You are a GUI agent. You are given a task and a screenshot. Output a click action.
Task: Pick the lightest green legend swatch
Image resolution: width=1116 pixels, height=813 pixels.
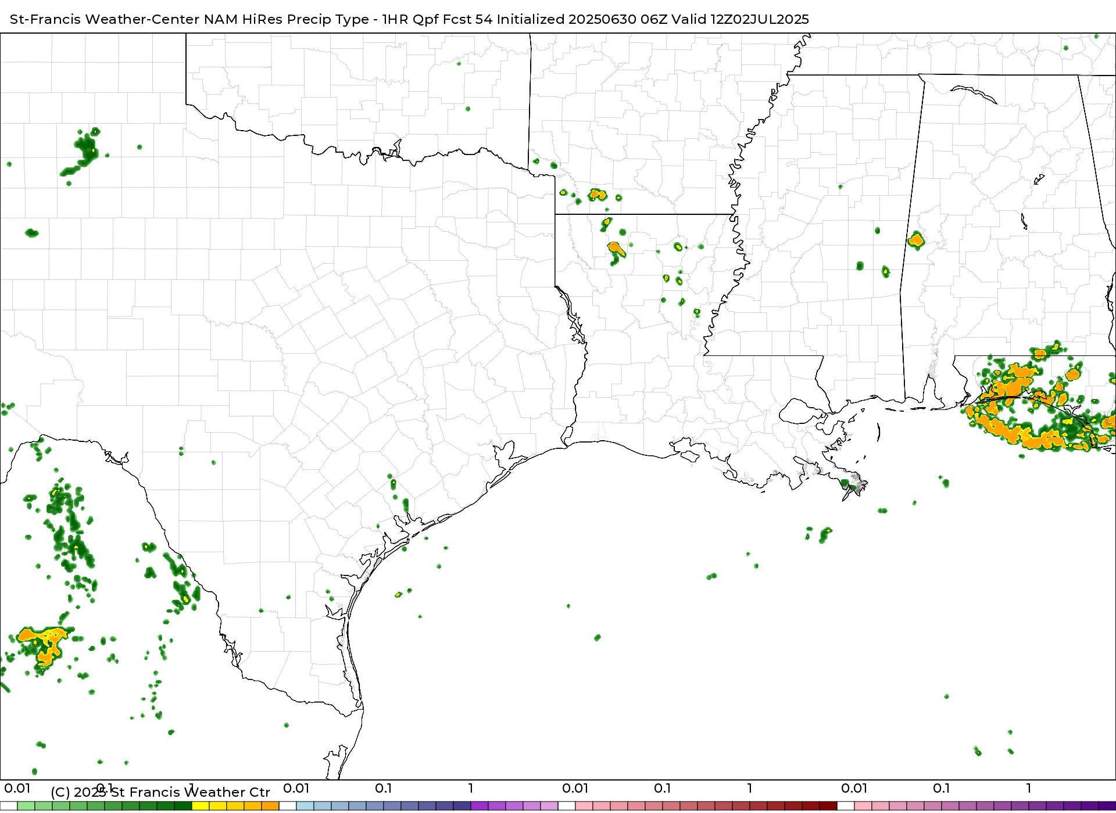click(x=26, y=806)
